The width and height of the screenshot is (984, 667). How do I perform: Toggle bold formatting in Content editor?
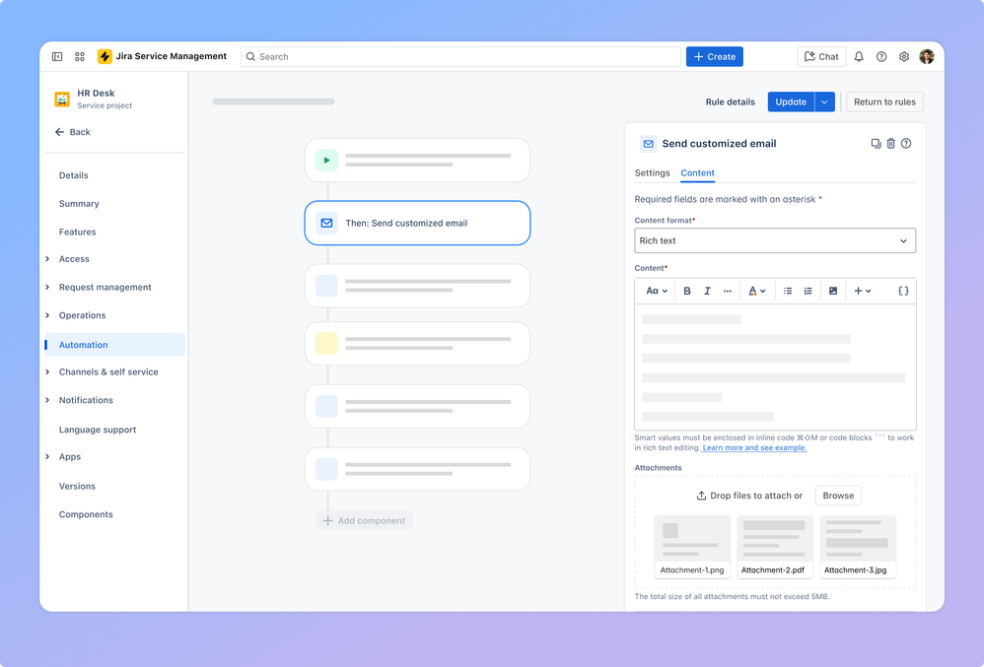(687, 291)
